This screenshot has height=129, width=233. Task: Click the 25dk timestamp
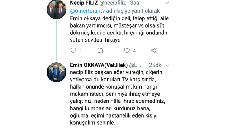pyautogui.click(x=155, y=65)
